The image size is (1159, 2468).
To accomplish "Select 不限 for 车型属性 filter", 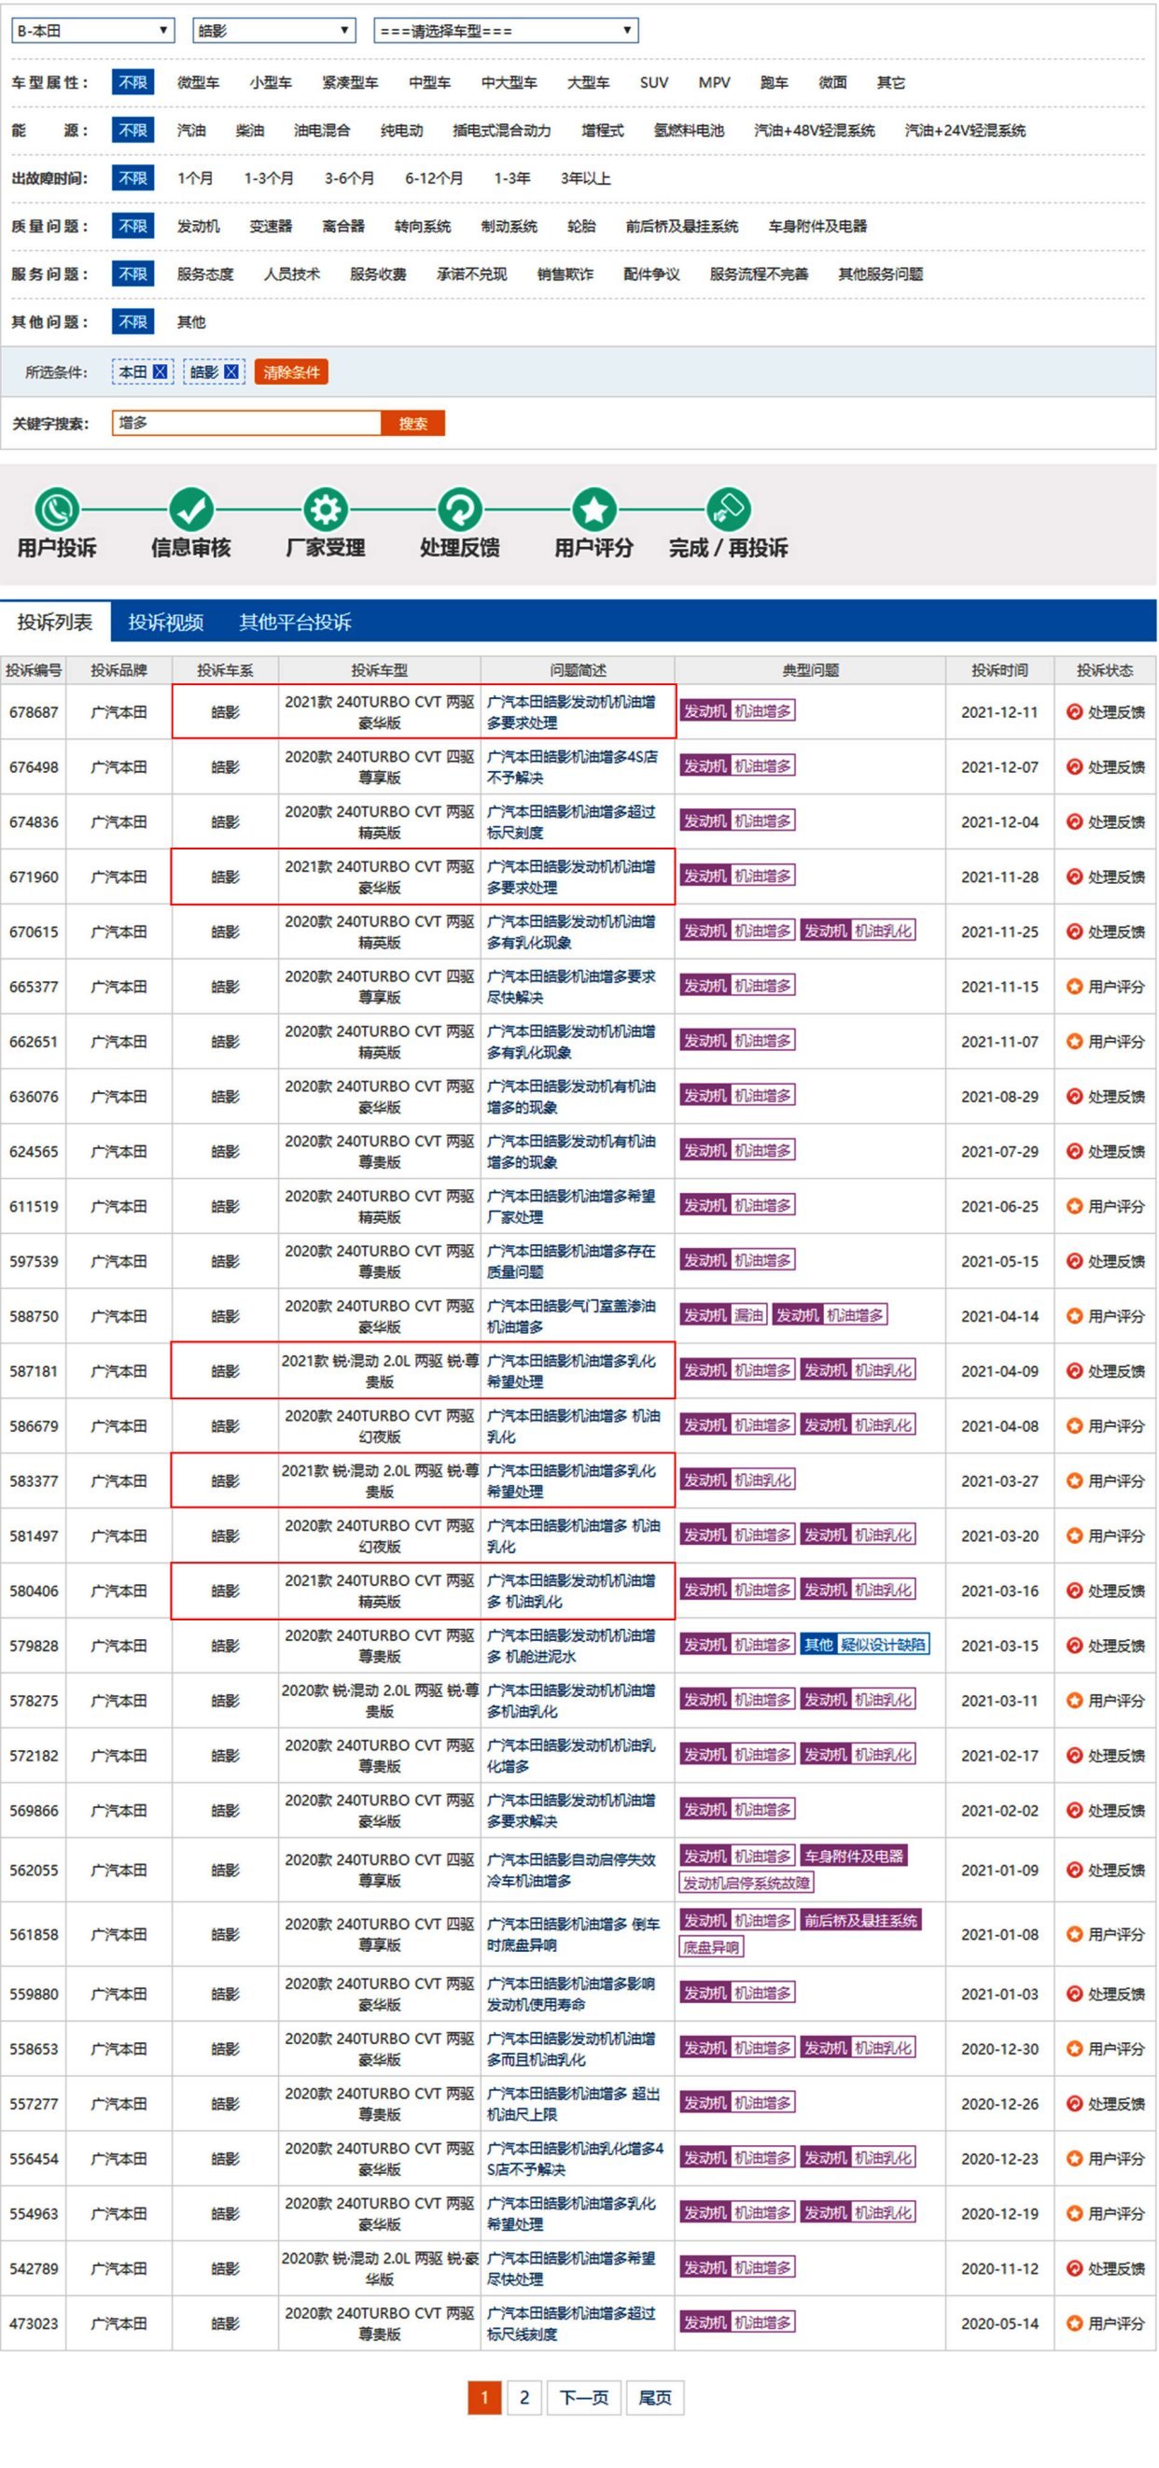I will click(133, 82).
